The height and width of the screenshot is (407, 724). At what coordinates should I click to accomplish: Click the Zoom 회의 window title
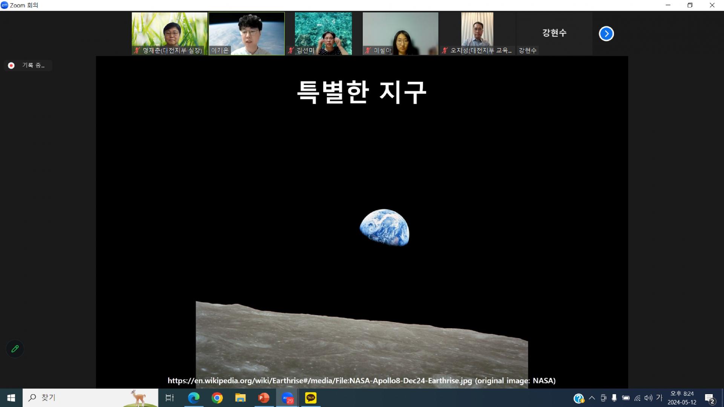coord(24,5)
